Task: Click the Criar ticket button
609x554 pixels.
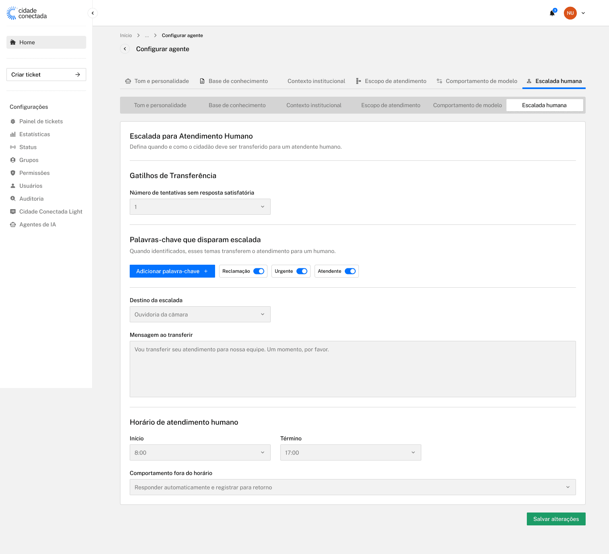Action: coord(46,75)
